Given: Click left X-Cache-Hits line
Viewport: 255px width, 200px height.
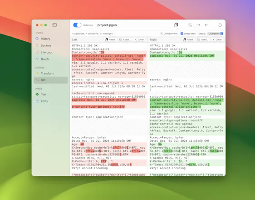Looking at the screenshot, I should (x=93, y=161).
